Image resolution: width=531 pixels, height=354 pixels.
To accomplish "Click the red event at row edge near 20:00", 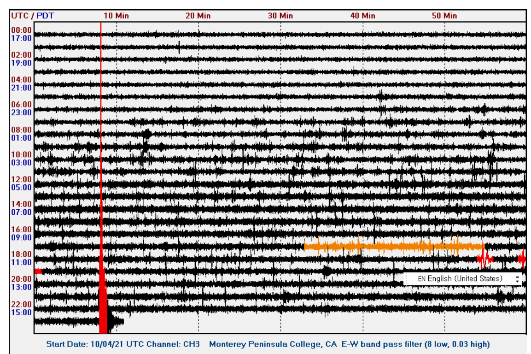I will [39, 271].
